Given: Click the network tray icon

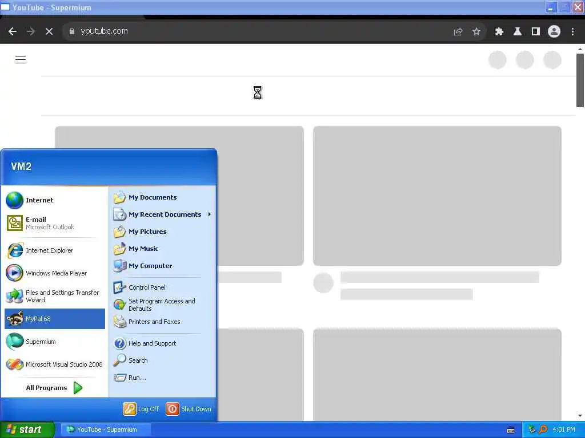Looking at the screenshot, I should point(532,429).
